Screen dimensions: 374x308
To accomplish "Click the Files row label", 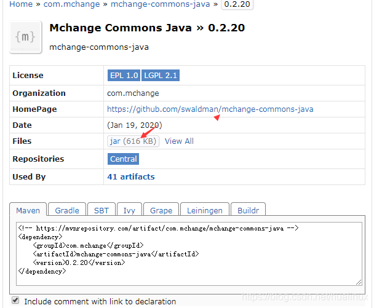I will 22,141.
